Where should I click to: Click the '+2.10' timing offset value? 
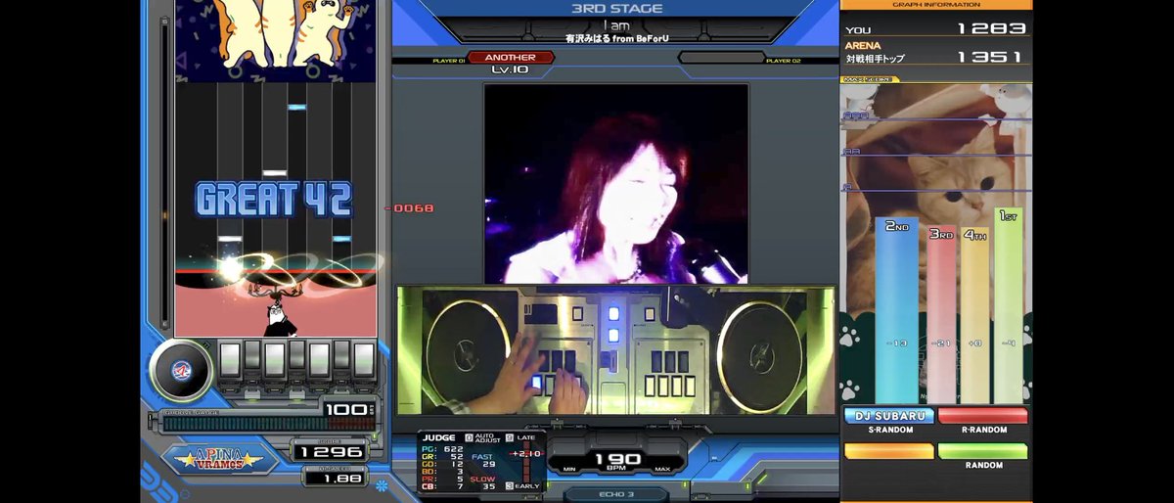(526, 453)
